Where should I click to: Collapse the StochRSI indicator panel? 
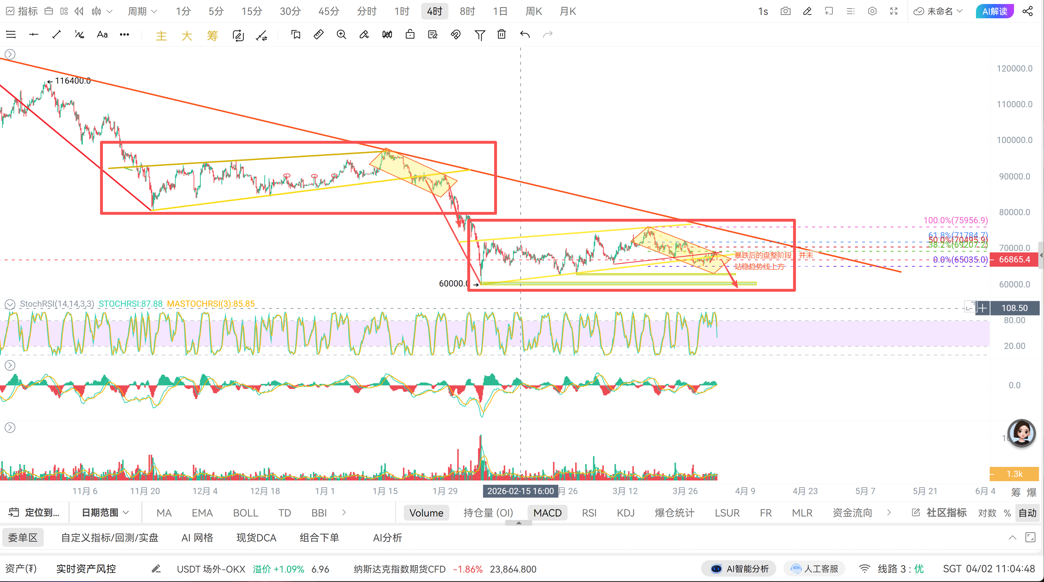pyautogui.click(x=10, y=304)
